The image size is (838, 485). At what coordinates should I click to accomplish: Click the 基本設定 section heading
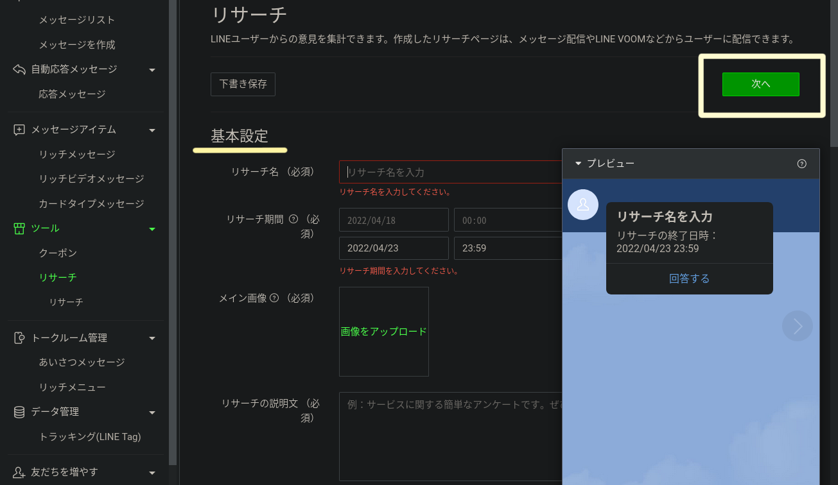[240, 136]
